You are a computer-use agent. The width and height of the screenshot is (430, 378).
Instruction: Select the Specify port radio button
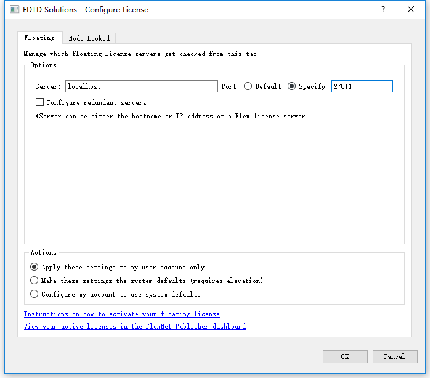click(x=291, y=86)
